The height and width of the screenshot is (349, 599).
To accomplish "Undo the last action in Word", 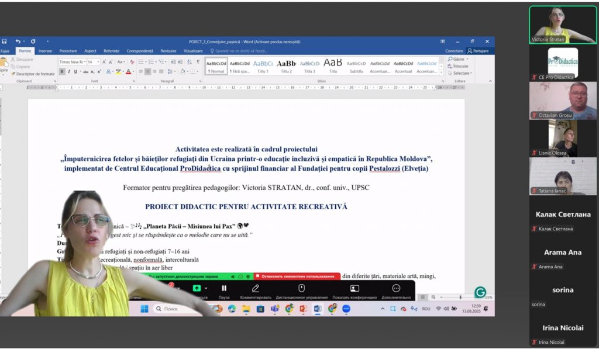I will 18,42.
